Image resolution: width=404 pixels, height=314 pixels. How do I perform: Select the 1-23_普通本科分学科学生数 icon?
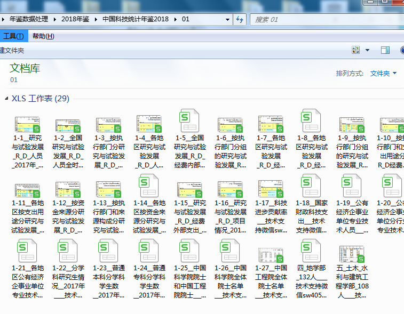(x=108, y=251)
